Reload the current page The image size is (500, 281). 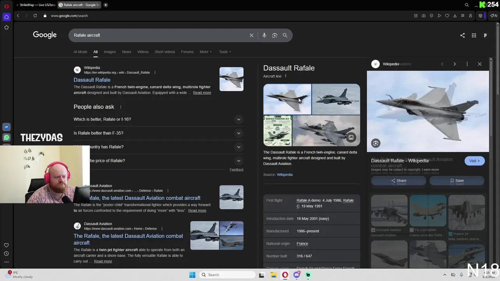coord(35,16)
